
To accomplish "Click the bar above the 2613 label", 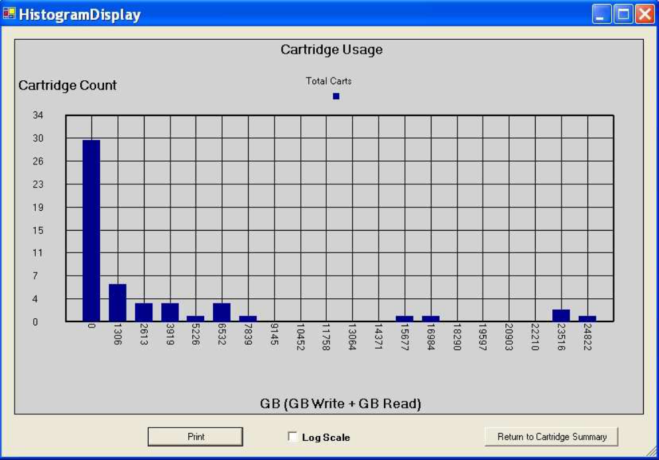I will (x=144, y=312).
